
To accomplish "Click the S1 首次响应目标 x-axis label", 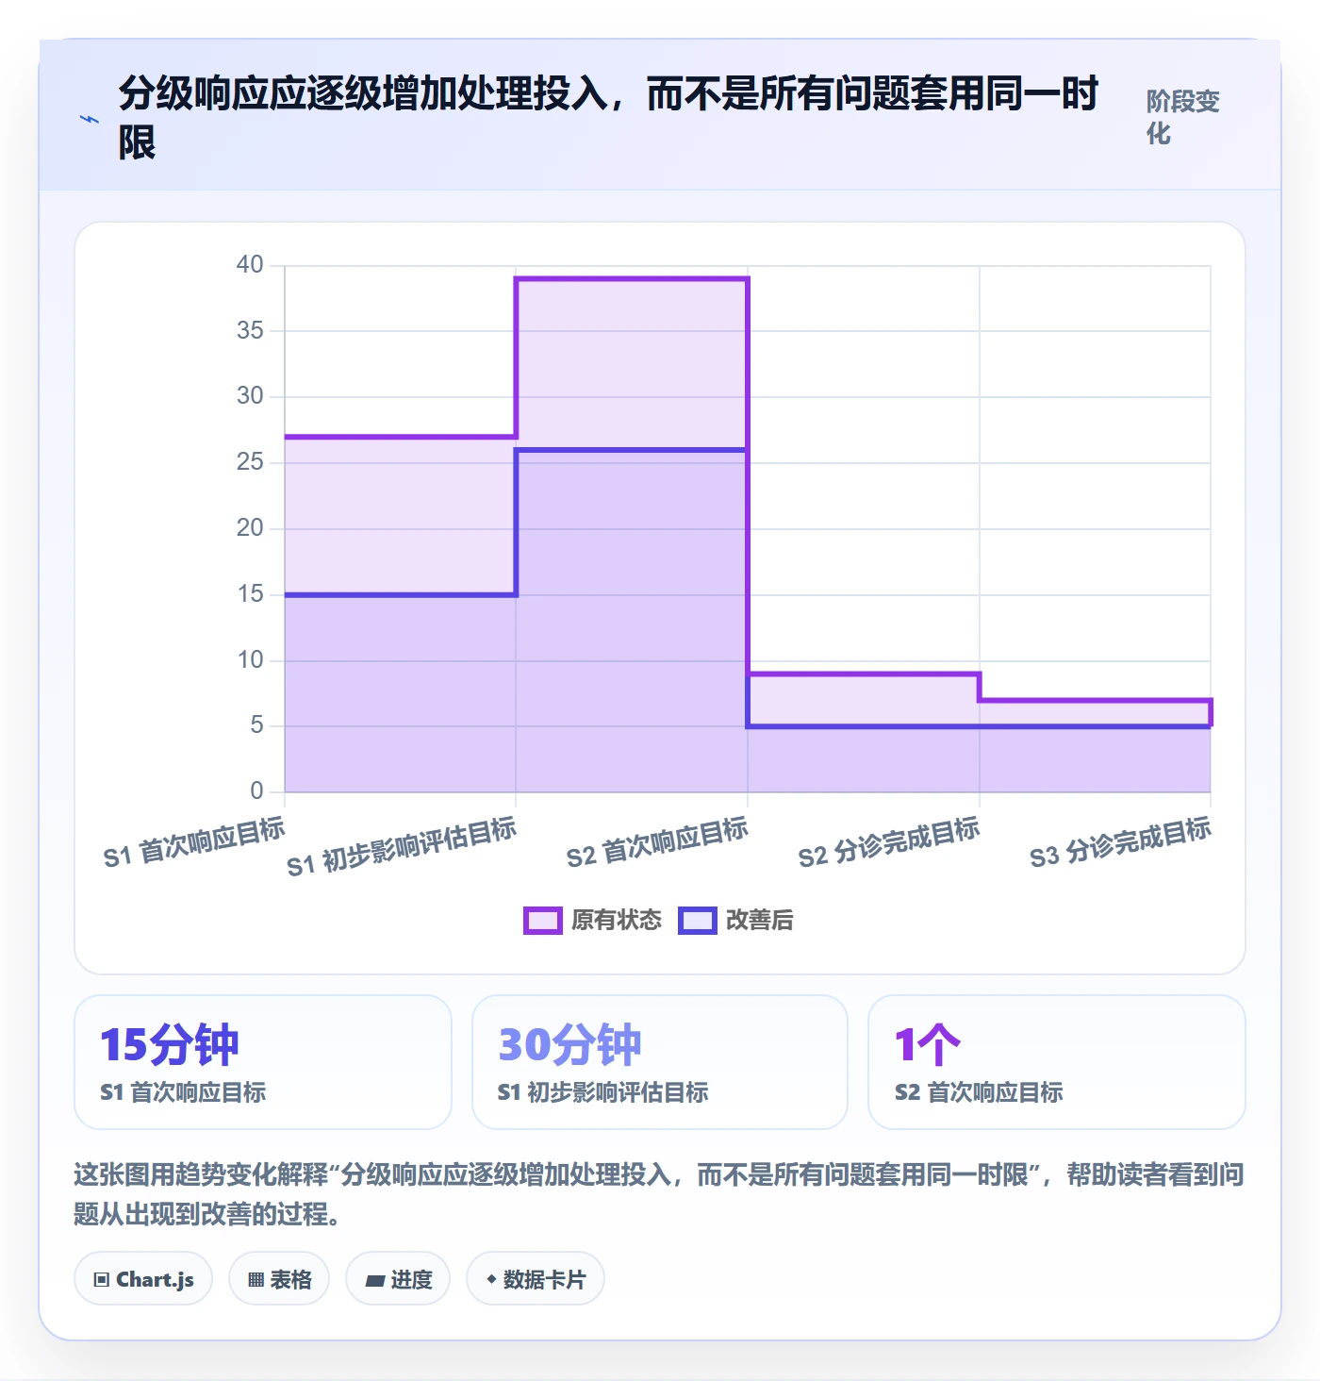I will tap(194, 843).
